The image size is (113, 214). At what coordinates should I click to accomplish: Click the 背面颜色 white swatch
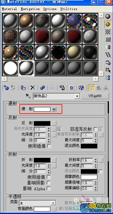point(42,209)
